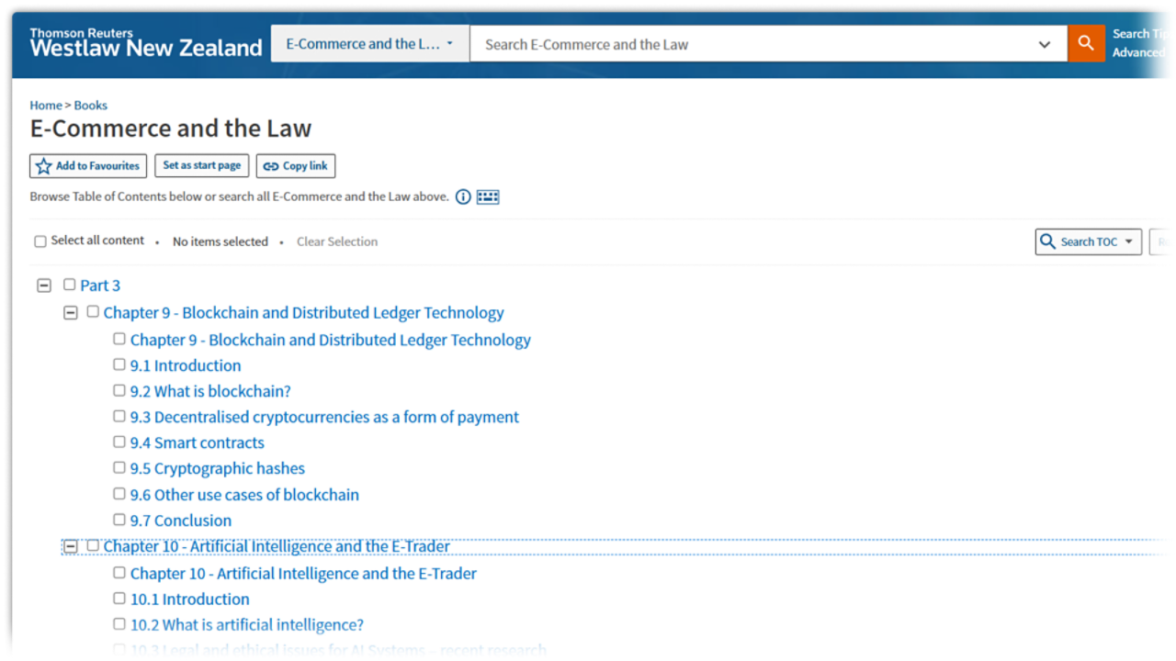Screen dimensions: 1176x661
Task: Click the Search E-Commerce and the Law field
Action: 753,44
